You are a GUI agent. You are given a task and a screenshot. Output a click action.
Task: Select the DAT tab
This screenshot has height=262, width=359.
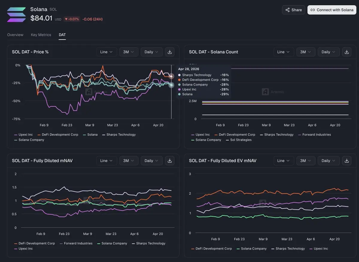62,35
